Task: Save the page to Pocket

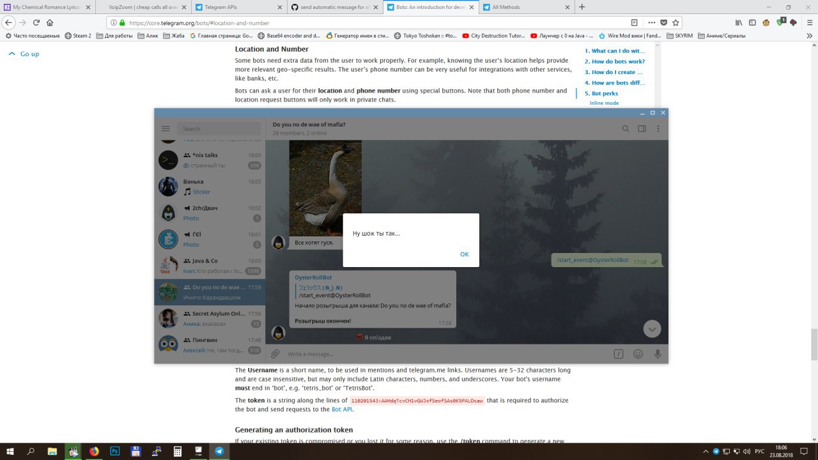Action: point(663,22)
